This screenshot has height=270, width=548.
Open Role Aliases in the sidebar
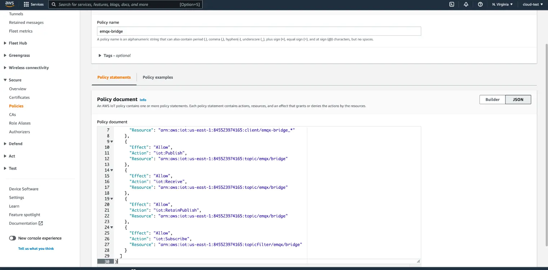tap(20, 123)
